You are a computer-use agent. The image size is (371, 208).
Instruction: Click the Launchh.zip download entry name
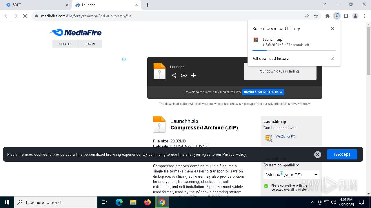[272, 39]
